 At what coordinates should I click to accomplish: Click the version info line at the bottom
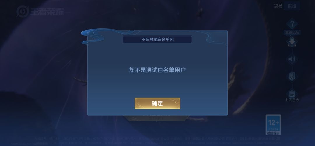coord(146,143)
